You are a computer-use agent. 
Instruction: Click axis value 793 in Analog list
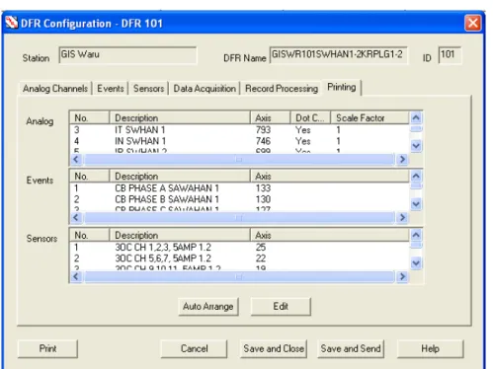coord(263,130)
